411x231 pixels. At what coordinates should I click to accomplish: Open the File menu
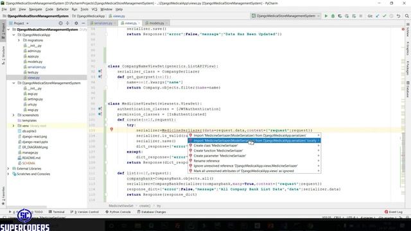click(4, 9)
